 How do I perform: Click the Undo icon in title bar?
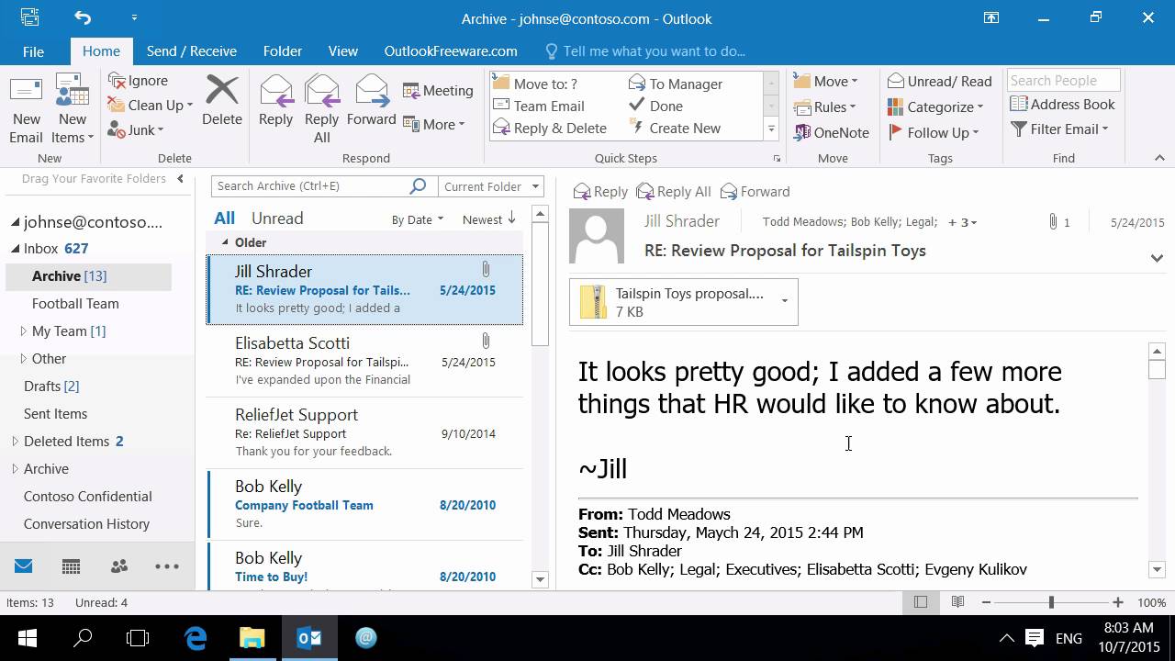[83, 17]
